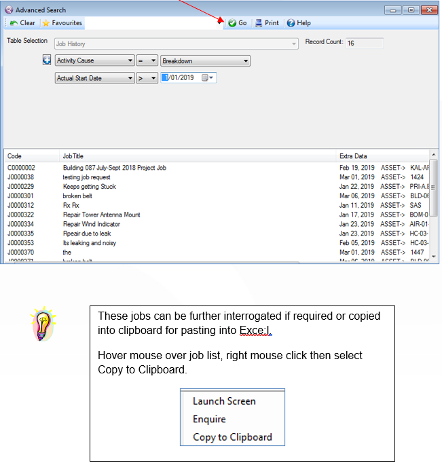The image size is (442, 463).
Task: Choose Copy to Clipboard from context menu
Action: coord(232,437)
